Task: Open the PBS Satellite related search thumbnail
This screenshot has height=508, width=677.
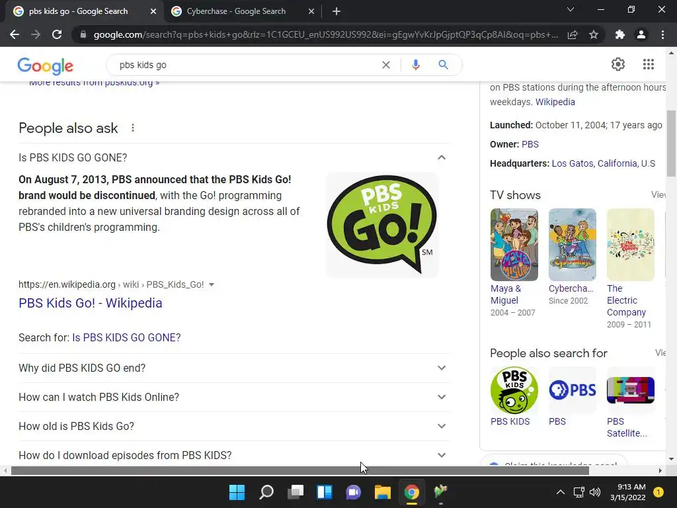Action: pos(630,390)
